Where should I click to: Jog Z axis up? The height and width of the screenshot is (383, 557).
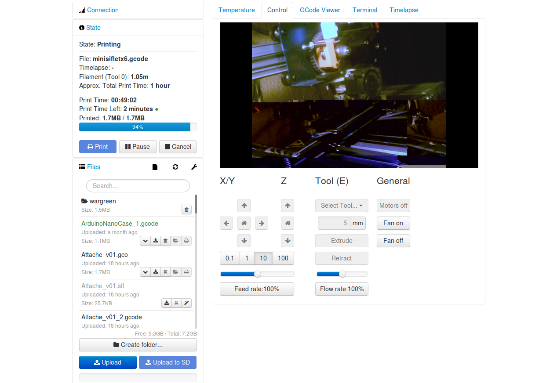288,206
